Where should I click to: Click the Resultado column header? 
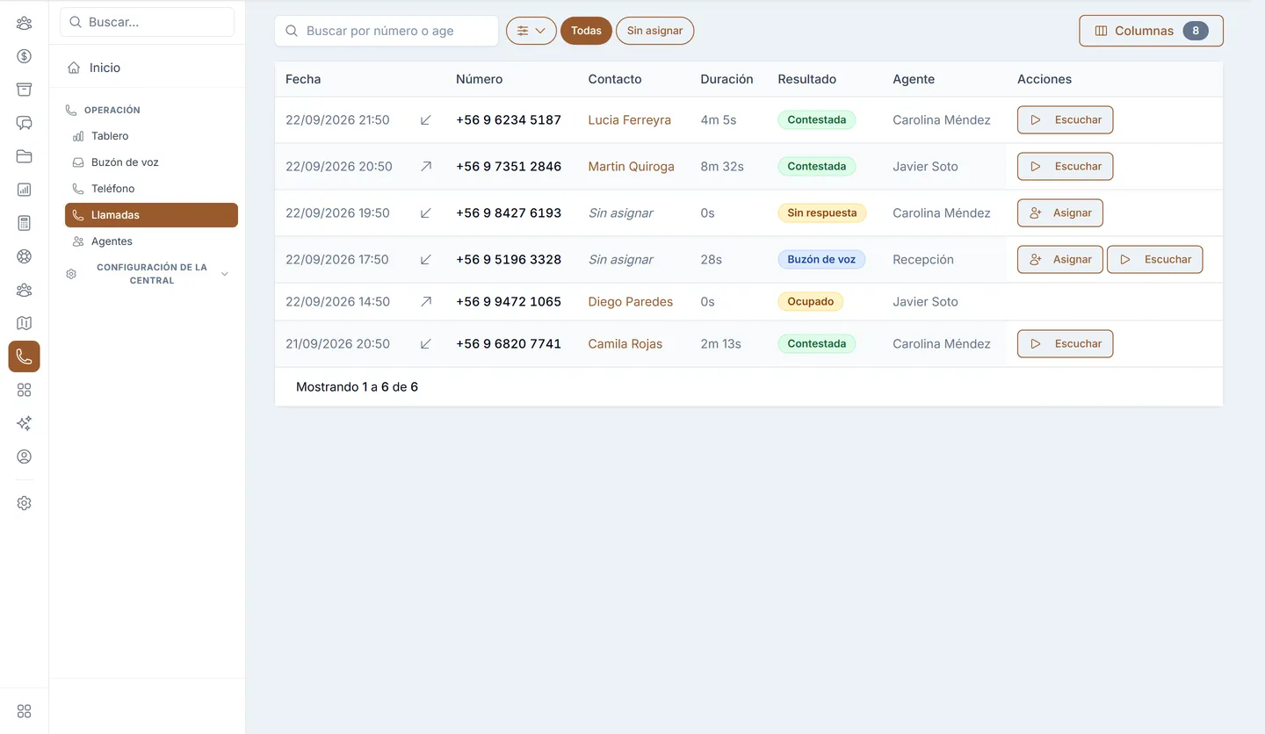[x=806, y=79]
